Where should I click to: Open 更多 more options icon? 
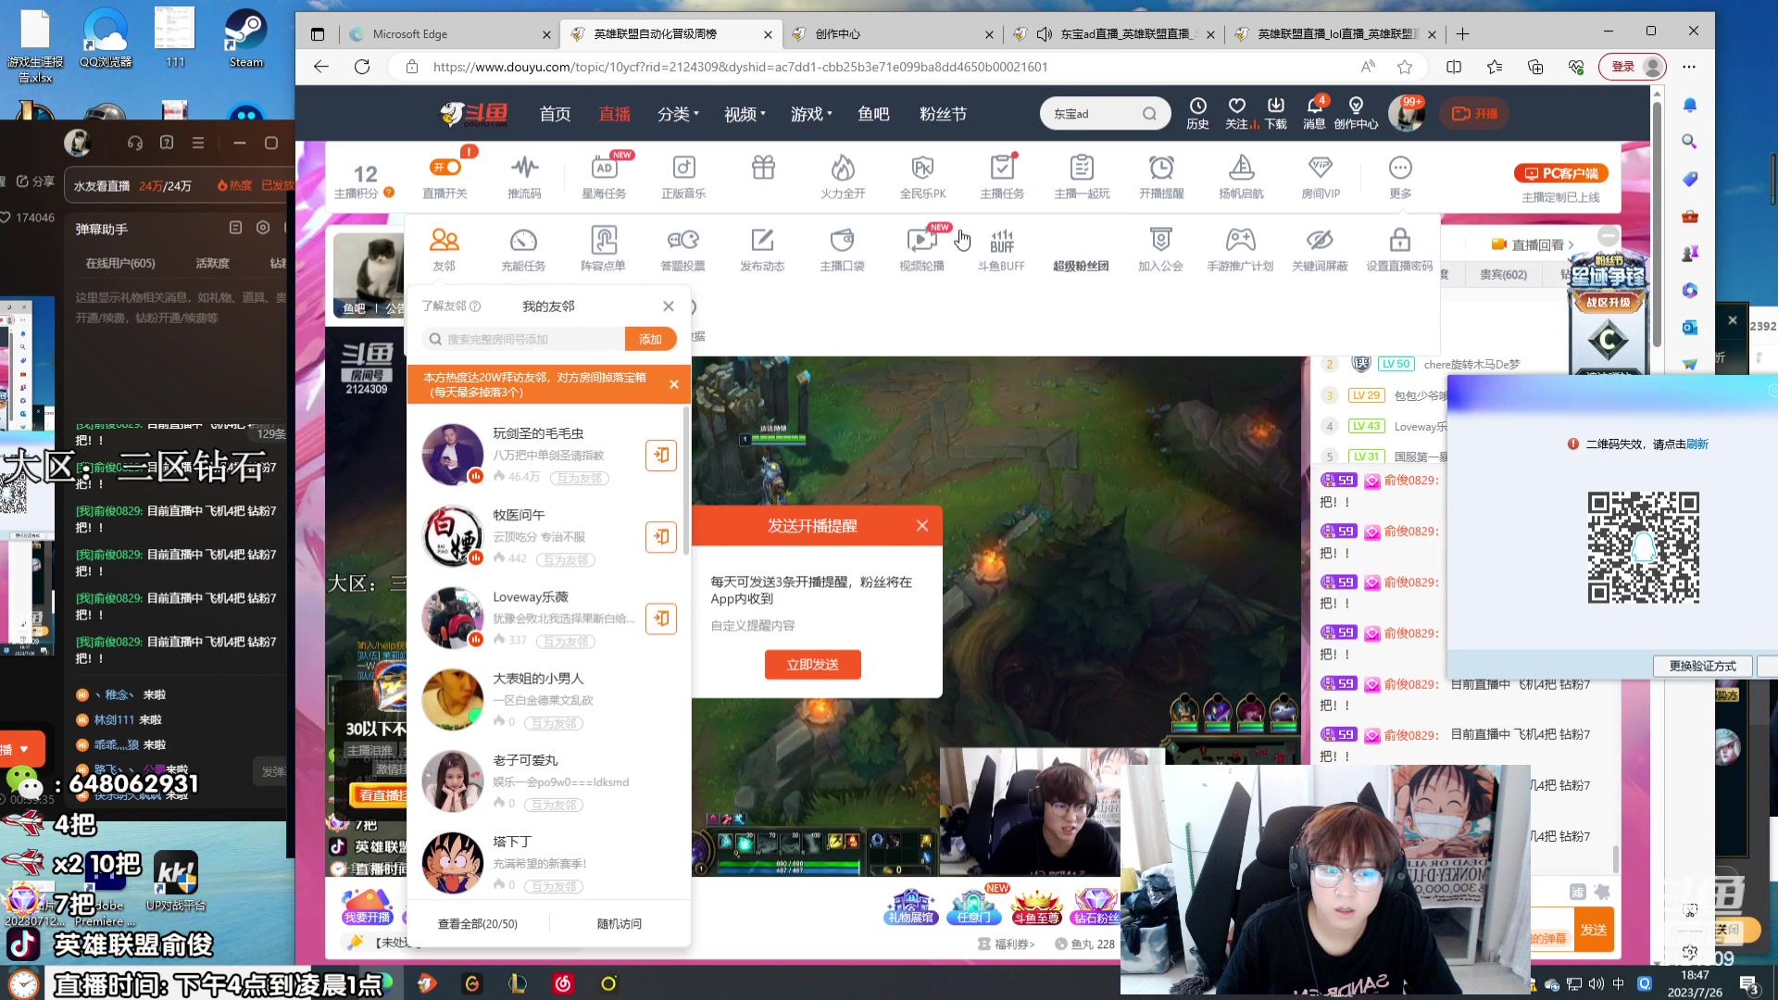[x=1400, y=168]
